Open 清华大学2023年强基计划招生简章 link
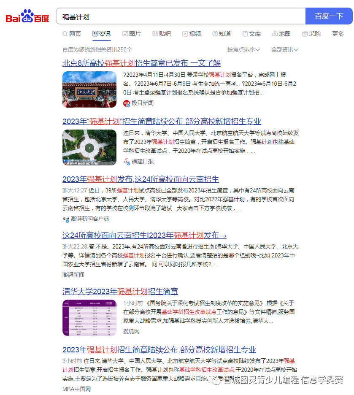The width and height of the screenshot is (354, 395). (x=120, y=292)
